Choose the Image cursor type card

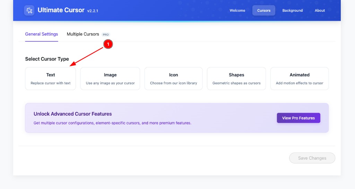pos(110,78)
